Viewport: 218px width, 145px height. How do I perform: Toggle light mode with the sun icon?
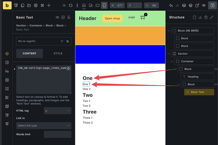64,5
